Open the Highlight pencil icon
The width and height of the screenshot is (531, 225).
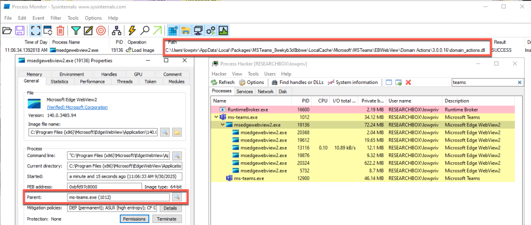click(88, 31)
